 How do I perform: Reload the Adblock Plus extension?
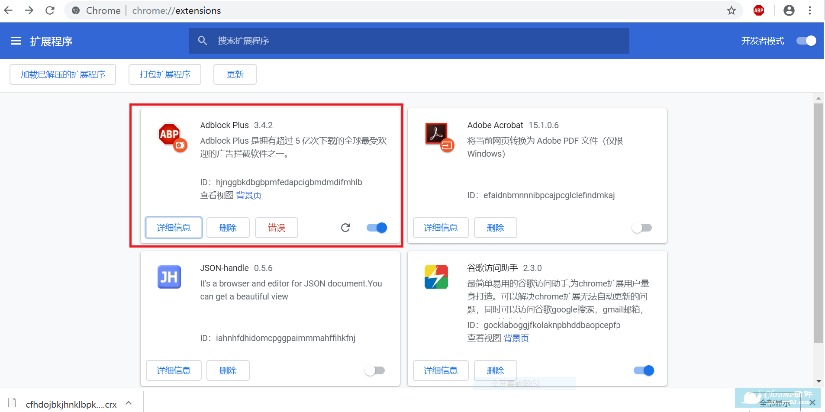345,228
